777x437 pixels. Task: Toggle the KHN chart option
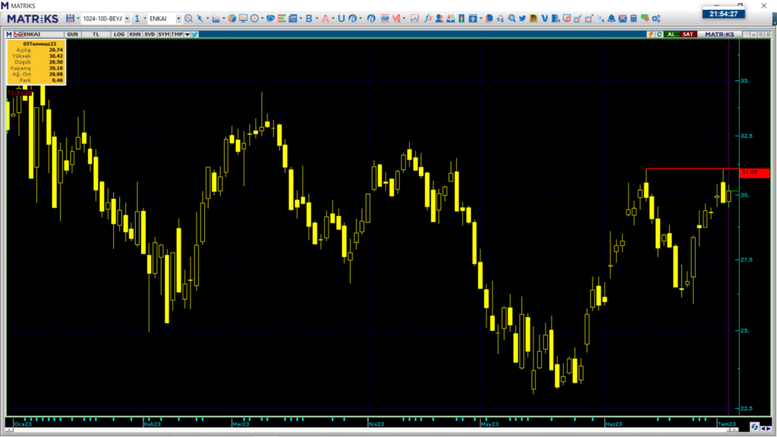(134, 34)
